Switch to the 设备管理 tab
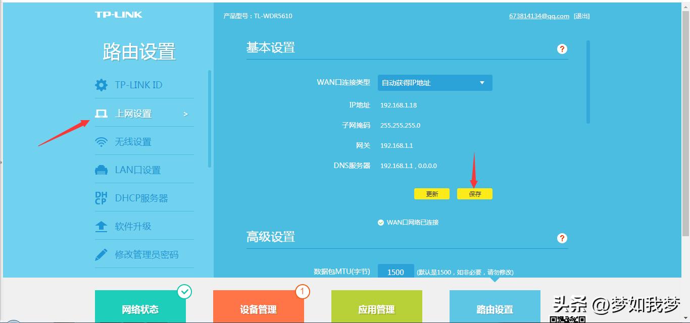The height and width of the screenshot is (323, 690). [259, 309]
